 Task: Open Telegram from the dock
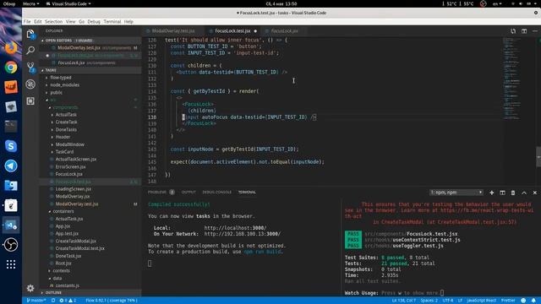(x=11, y=166)
